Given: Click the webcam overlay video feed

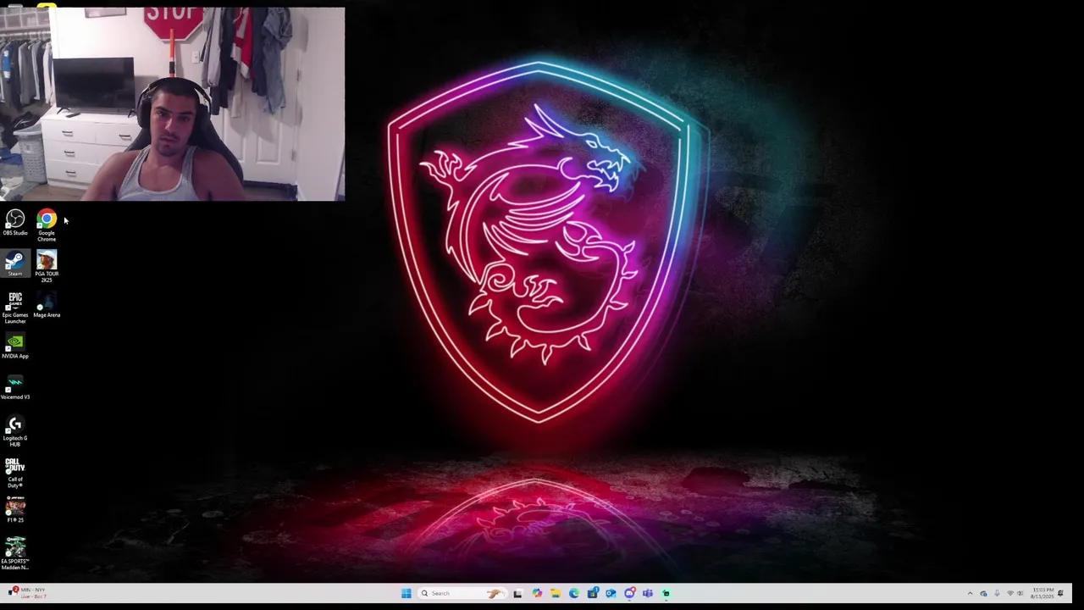Looking at the screenshot, I should [x=173, y=104].
